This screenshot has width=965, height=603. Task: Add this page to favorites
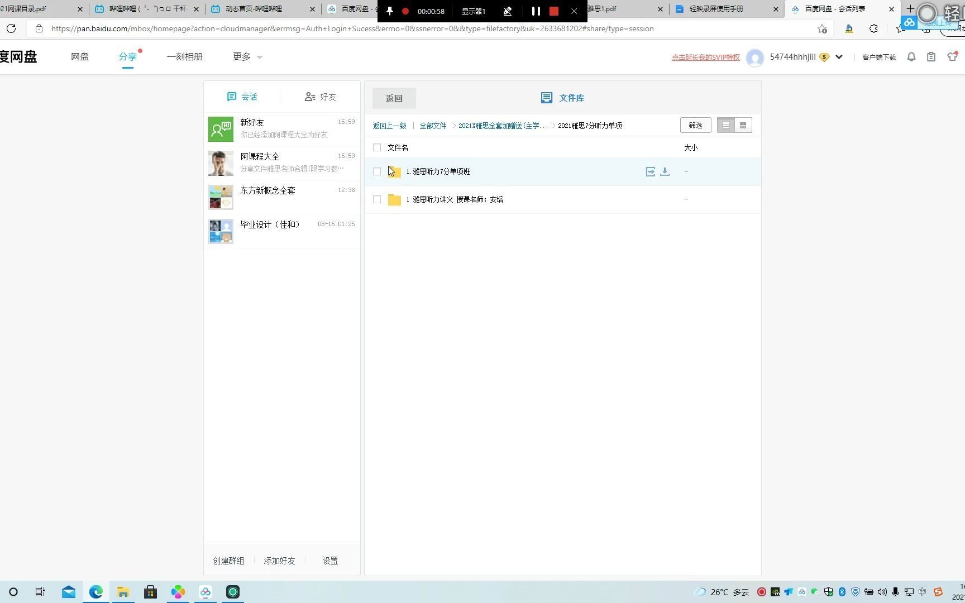tap(822, 28)
